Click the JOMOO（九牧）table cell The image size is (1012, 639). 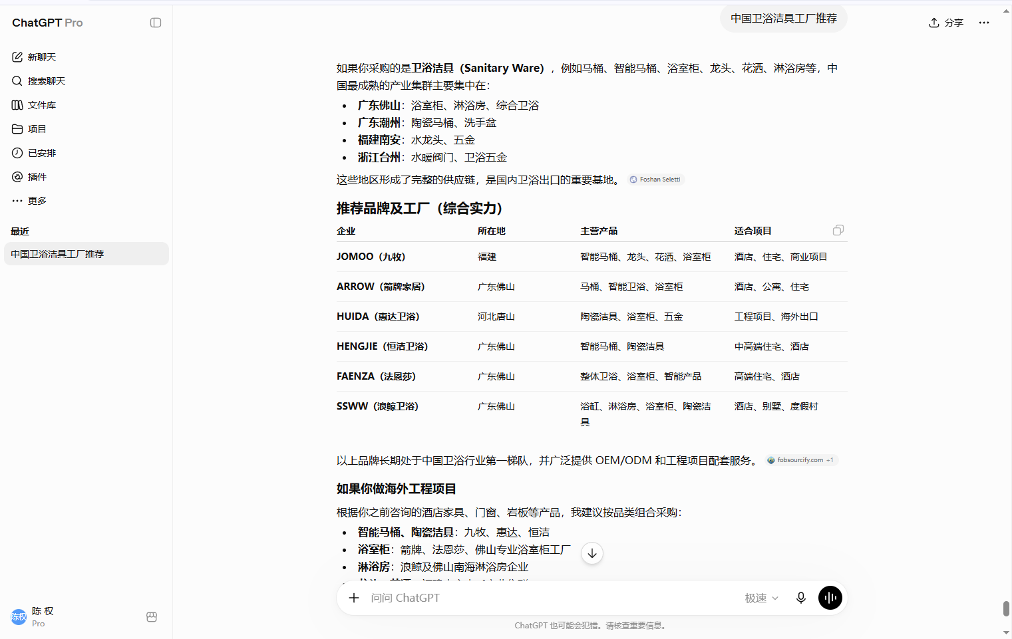371,257
